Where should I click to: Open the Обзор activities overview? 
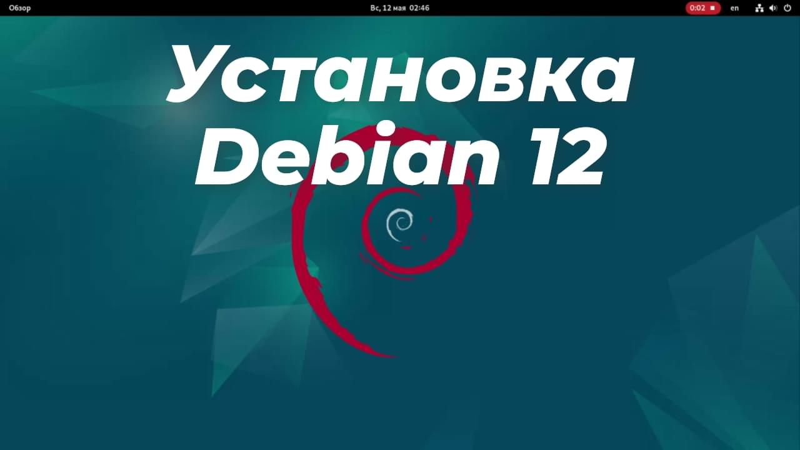tap(19, 8)
